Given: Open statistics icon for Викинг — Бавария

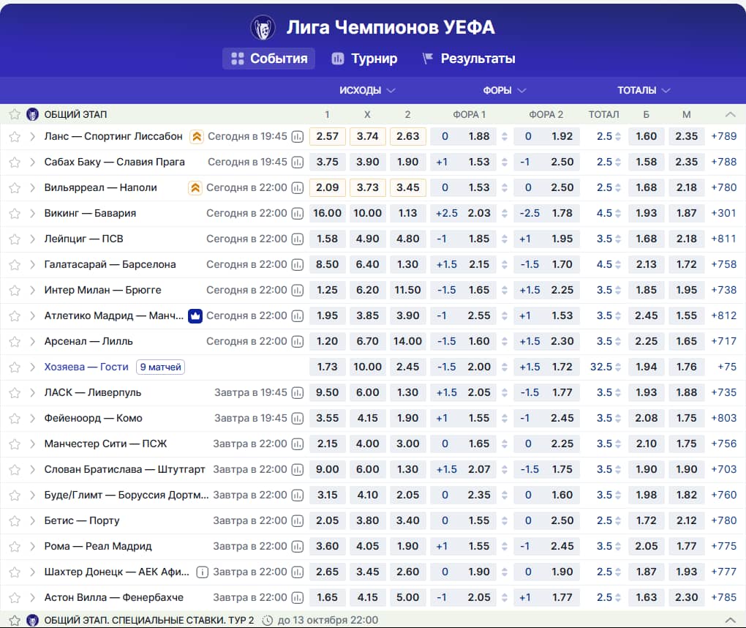Looking at the screenshot, I should (x=298, y=213).
